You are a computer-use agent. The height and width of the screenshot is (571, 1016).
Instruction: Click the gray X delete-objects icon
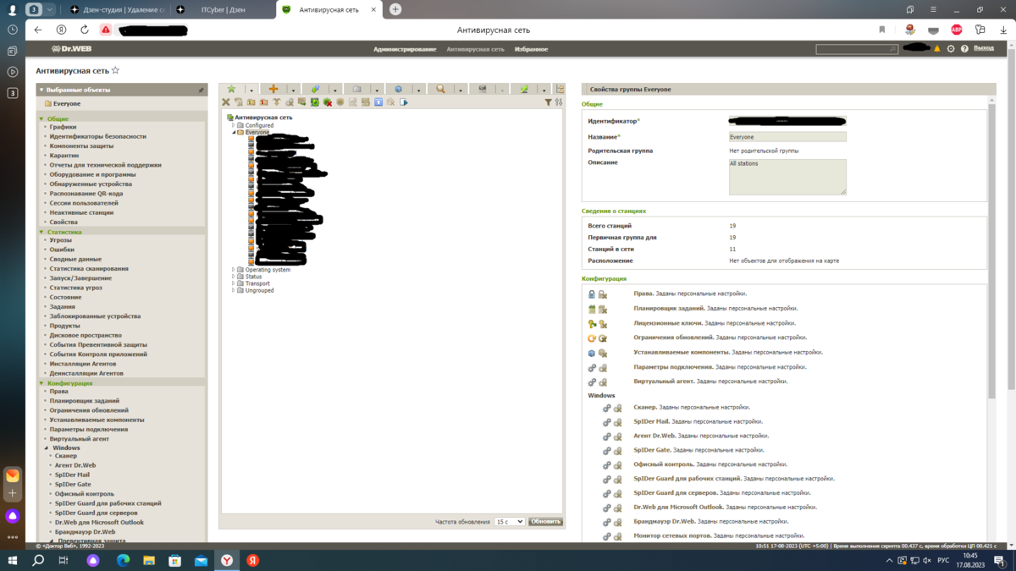[225, 102]
